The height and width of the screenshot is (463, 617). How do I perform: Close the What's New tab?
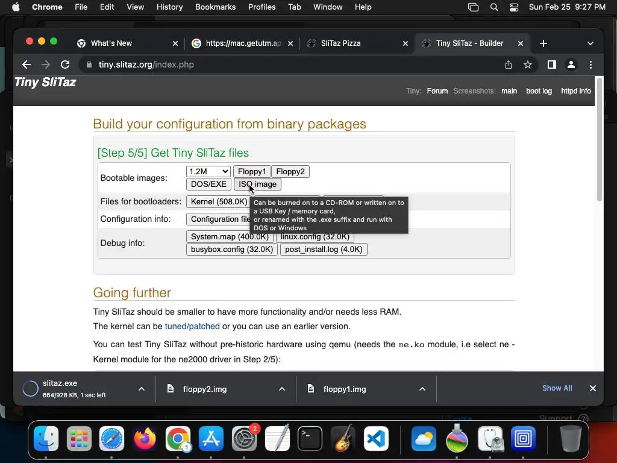pos(175,43)
